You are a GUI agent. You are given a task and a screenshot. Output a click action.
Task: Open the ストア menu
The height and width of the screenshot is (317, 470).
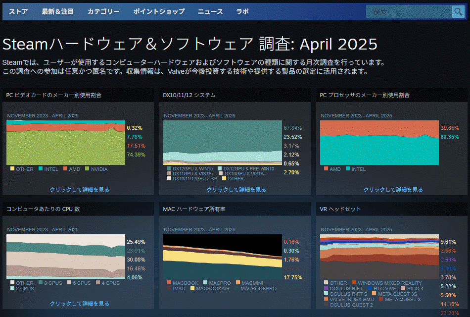point(18,12)
